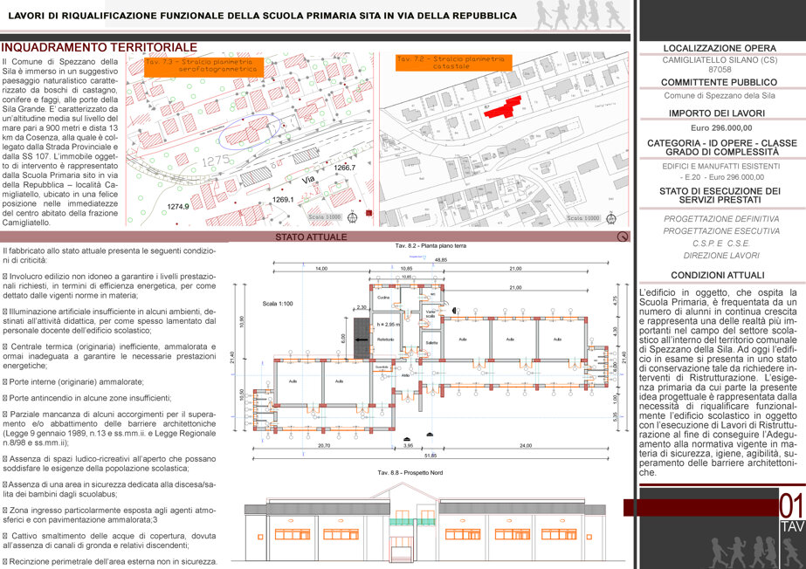
Task: Click the red highlighted building on cadastral map
Action: pos(503,107)
